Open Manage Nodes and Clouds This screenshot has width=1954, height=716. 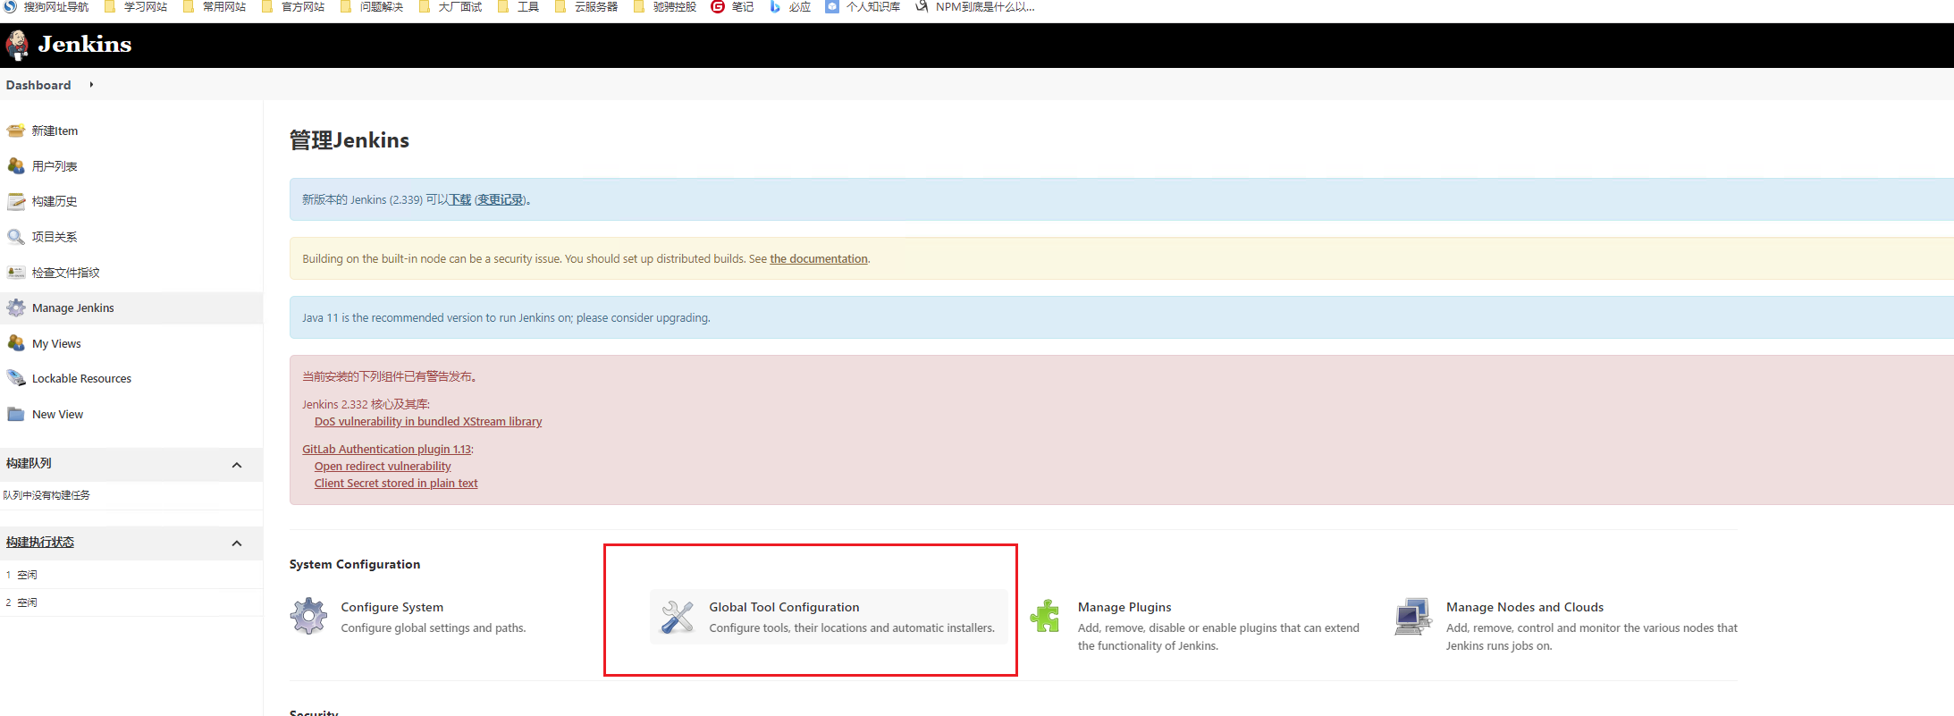point(1525,607)
